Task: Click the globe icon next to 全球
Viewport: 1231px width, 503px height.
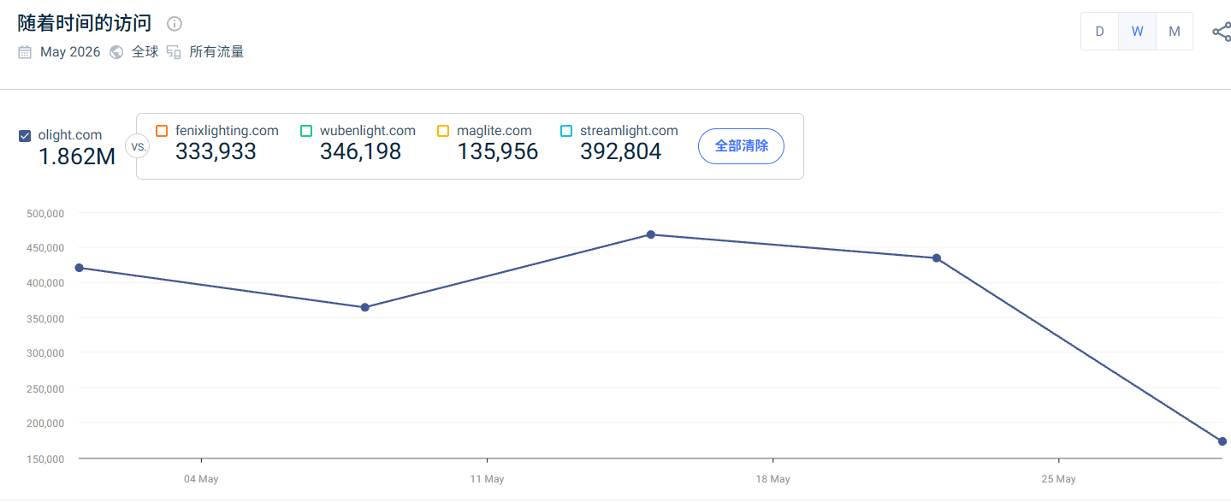Action: click(116, 52)
